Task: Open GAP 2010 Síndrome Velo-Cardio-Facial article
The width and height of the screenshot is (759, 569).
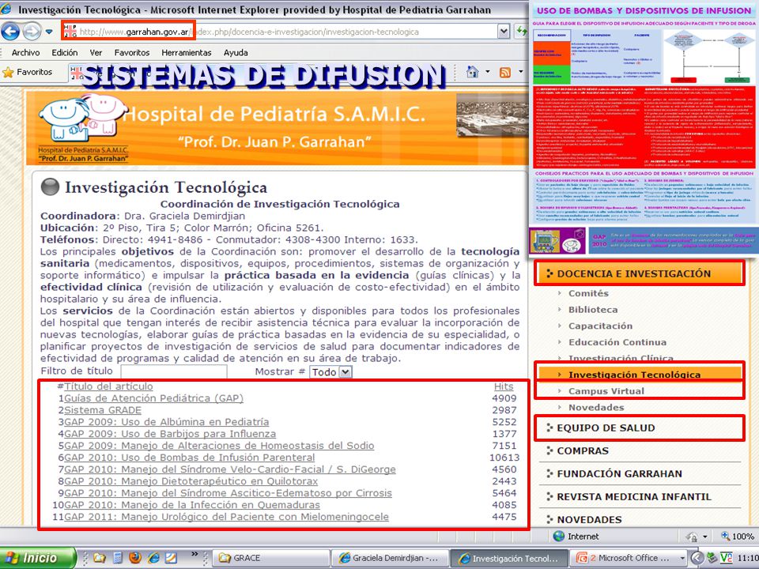Action: pos(230,469)
